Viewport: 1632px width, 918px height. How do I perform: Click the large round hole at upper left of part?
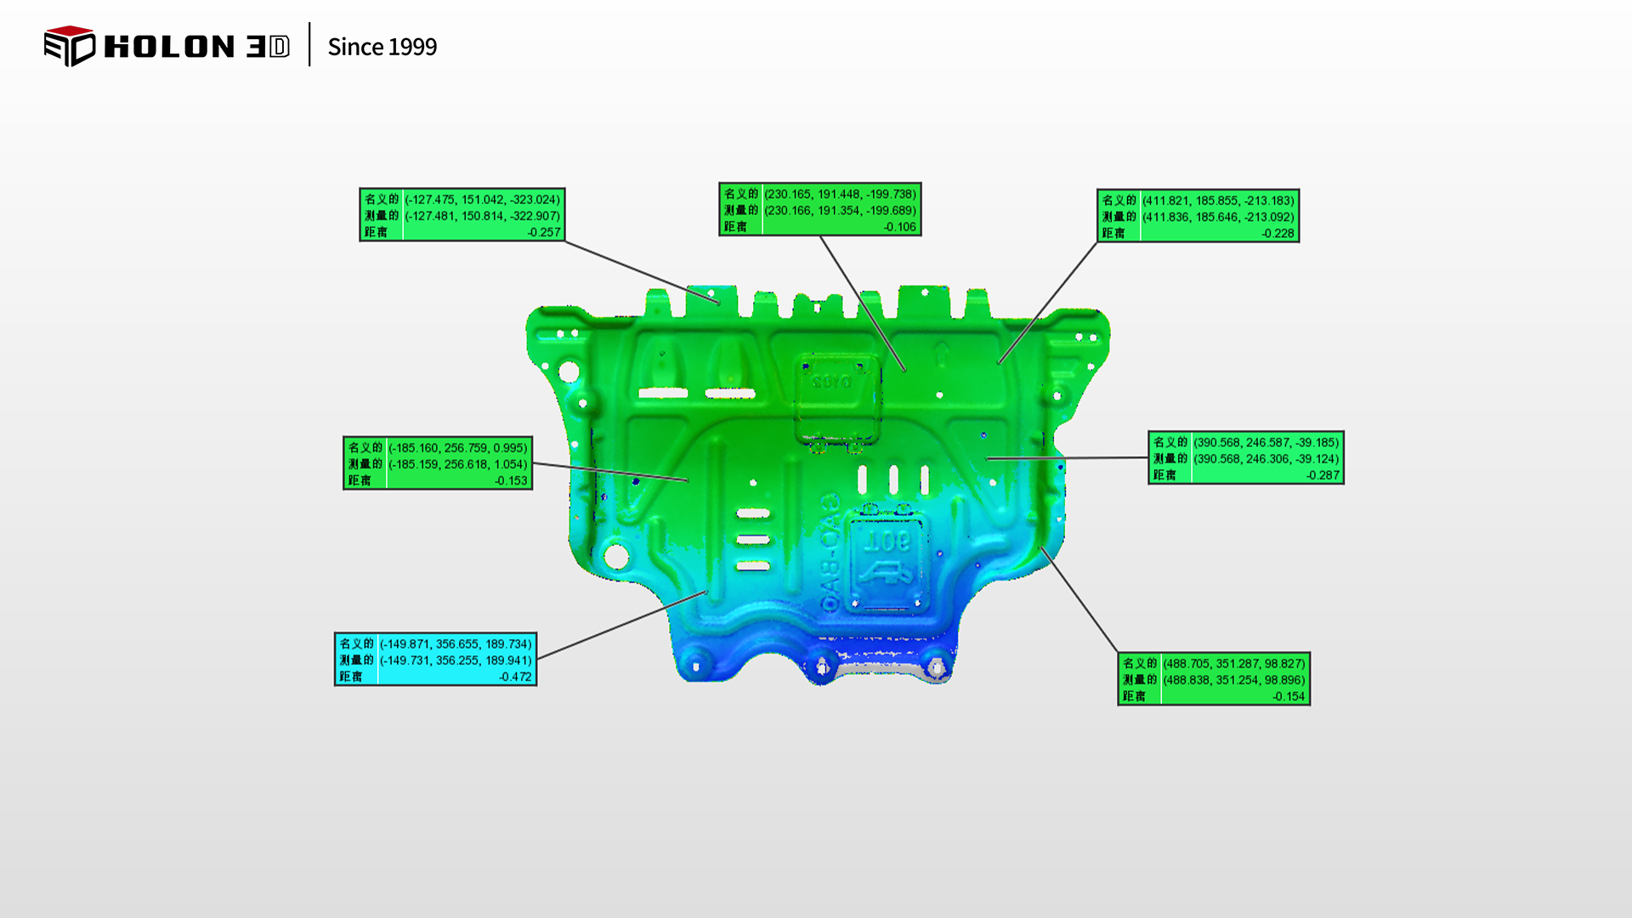click(x=569, y=371)
